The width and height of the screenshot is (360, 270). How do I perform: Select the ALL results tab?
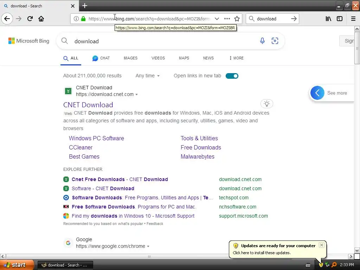(71, 58)
